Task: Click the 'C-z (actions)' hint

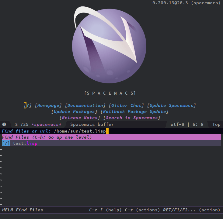Action: 142,210
